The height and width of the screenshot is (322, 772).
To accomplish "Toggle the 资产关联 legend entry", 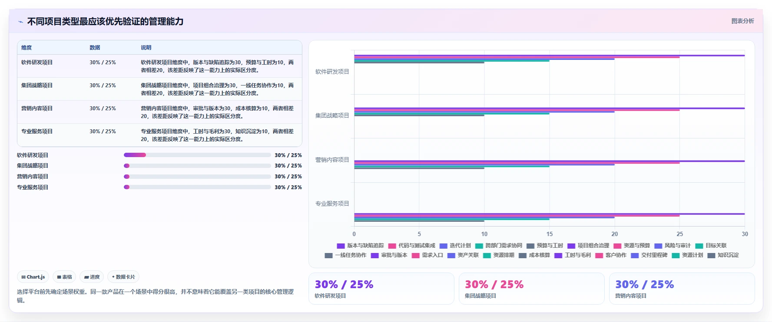I will (x=463, y=255).
